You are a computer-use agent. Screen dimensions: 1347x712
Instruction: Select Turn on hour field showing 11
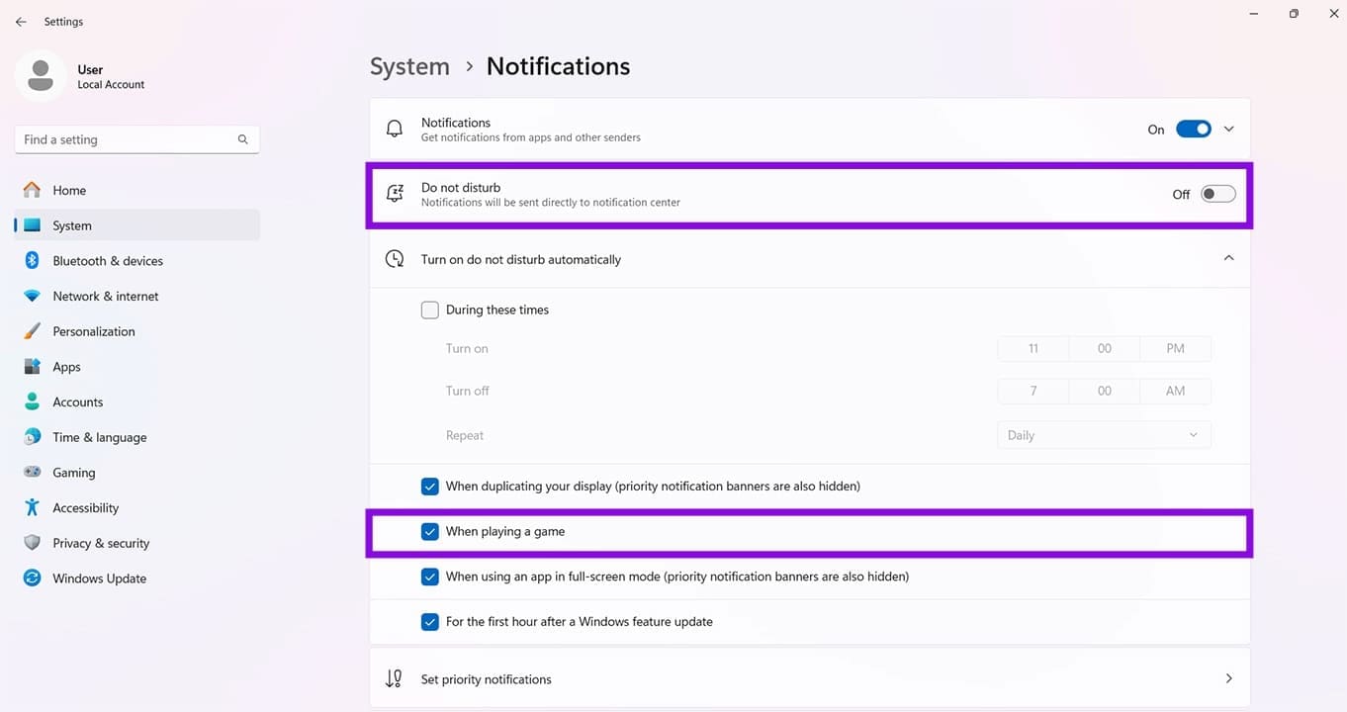1033,348
